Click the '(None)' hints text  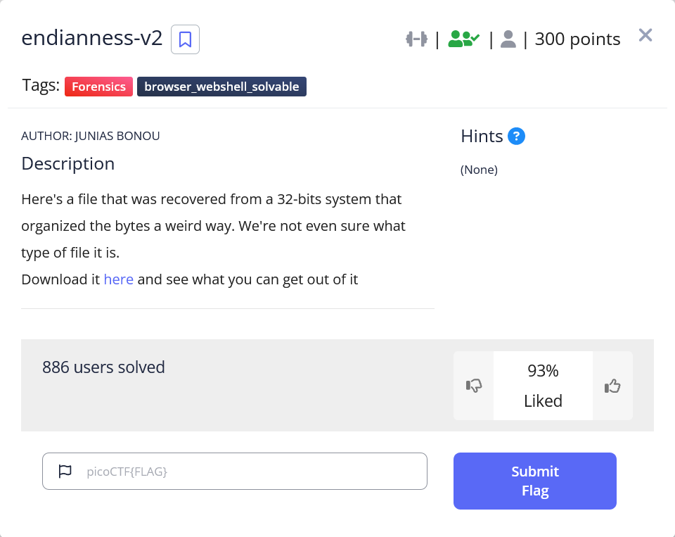[x=479, y=170]
